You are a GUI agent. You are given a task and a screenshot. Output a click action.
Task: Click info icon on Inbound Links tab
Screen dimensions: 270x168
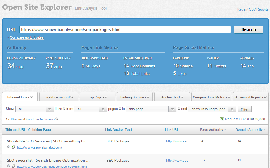coord(32,97)
